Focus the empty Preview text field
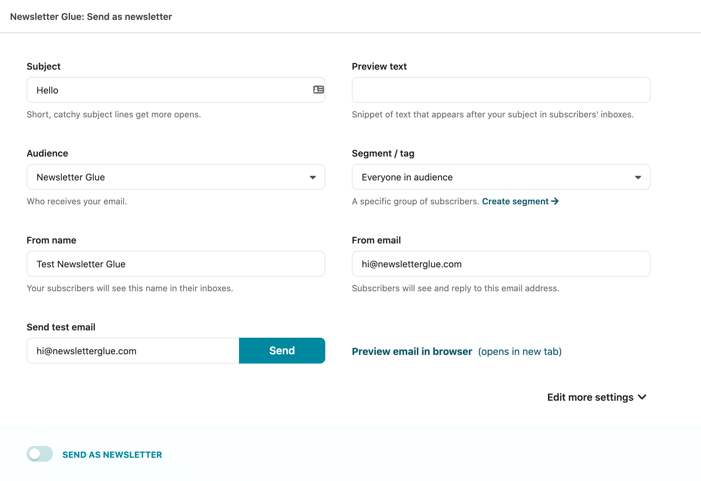701x481 pixels. pyautogui.click(x=501, y=90)
